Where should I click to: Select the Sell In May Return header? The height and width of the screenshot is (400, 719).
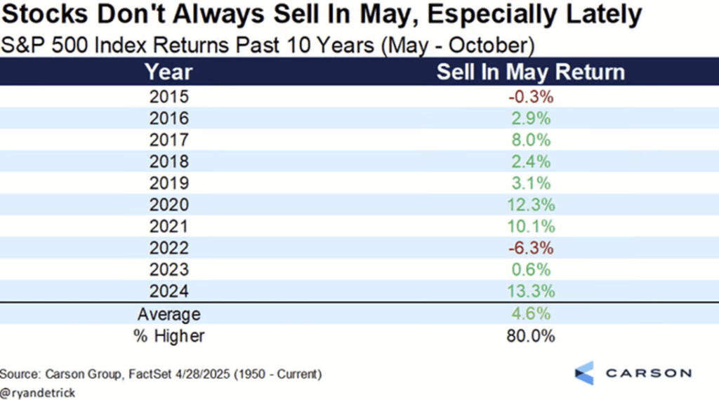(x=531, y=72)
